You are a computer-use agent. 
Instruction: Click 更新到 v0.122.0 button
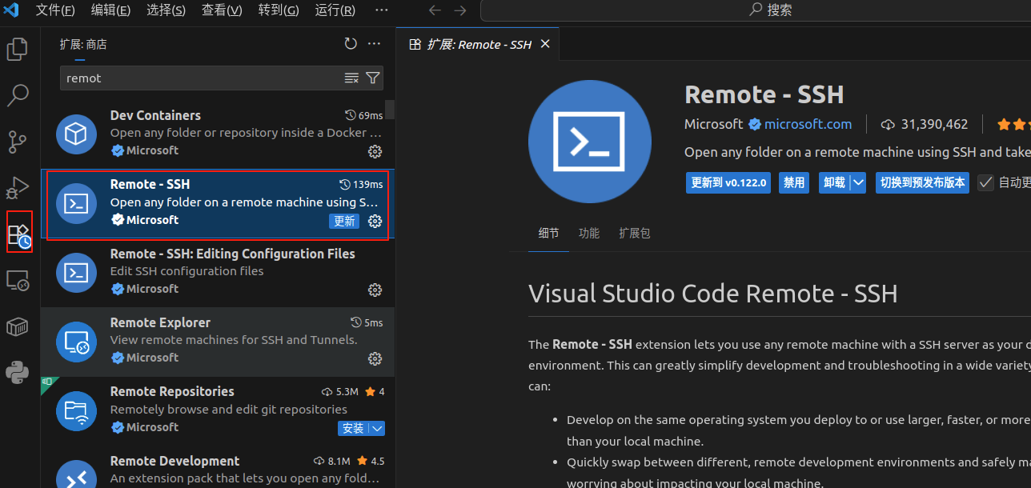[728, 182]
